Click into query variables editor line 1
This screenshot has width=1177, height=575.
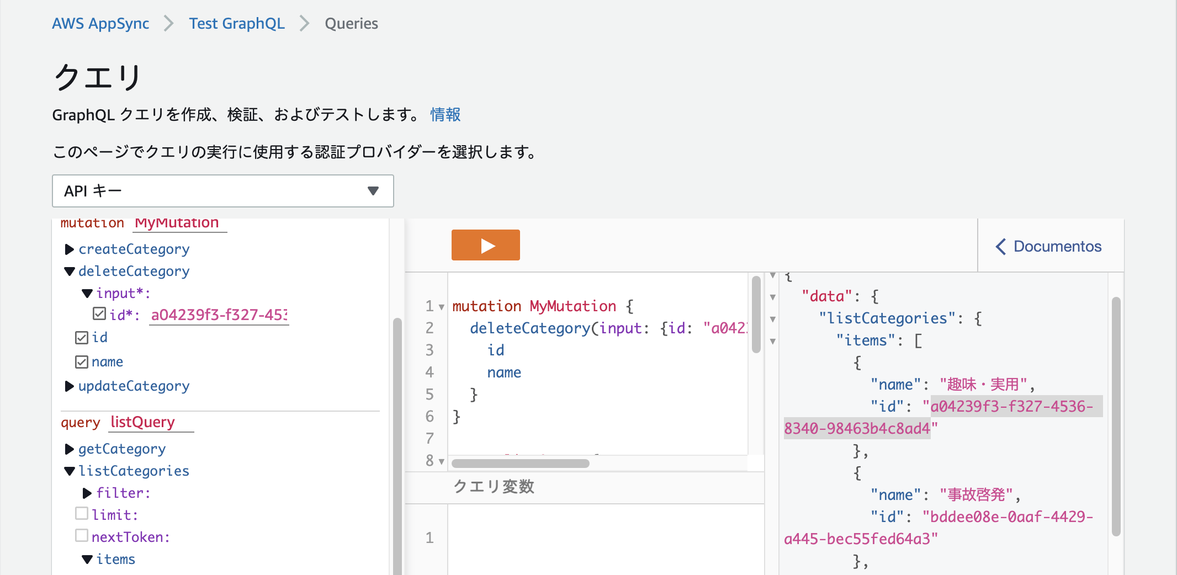click(x=606, y=538)
